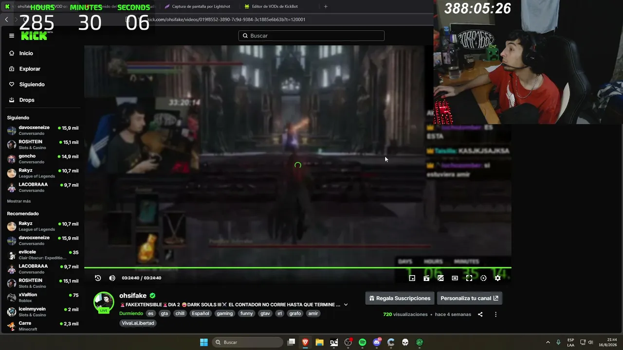Click Personaliza tu canal button
Image resolution: width=623 pixels, height=350 pixels.
point(469,298)
